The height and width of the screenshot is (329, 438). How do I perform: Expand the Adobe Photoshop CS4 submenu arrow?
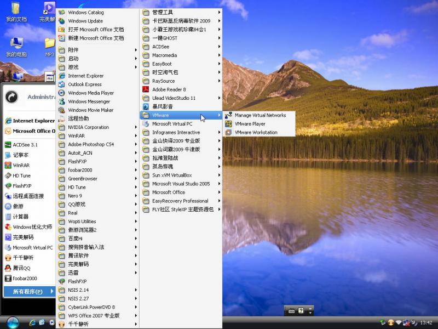click(x=136, y=144)
